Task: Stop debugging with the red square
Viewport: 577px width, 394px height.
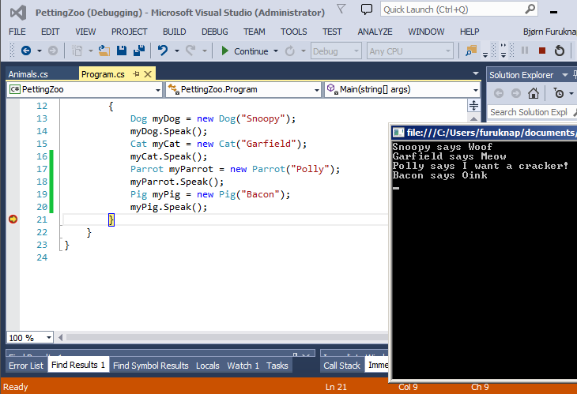Action: click(542, 51)
